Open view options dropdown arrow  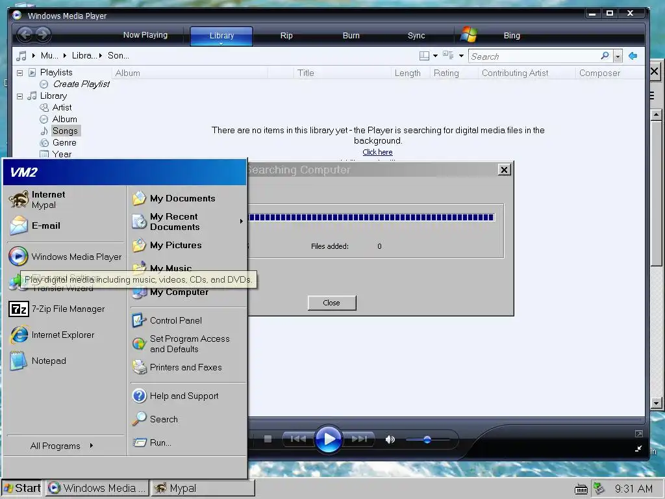pos(461,56)
